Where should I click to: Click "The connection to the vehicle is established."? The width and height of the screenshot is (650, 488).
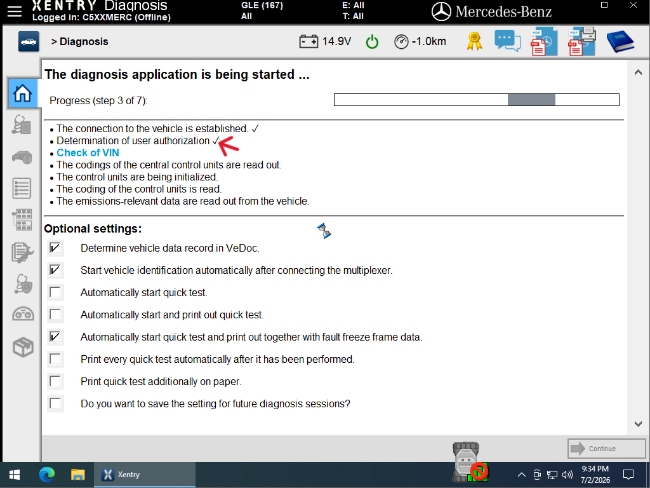[x=152, y=128]
